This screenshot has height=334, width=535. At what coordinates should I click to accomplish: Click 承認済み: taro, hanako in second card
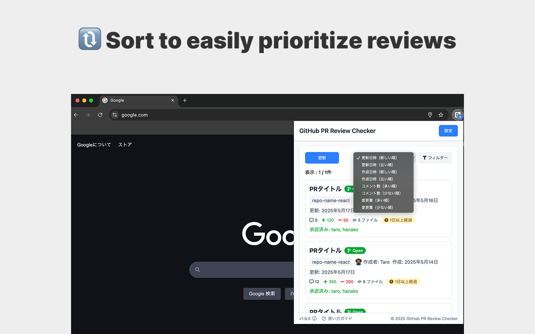pyautogui.click(x=334, y=291)
